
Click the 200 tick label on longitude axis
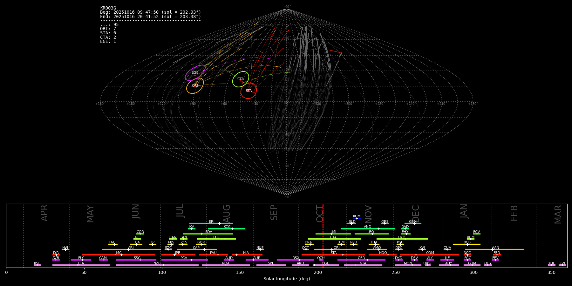[318, 273]
